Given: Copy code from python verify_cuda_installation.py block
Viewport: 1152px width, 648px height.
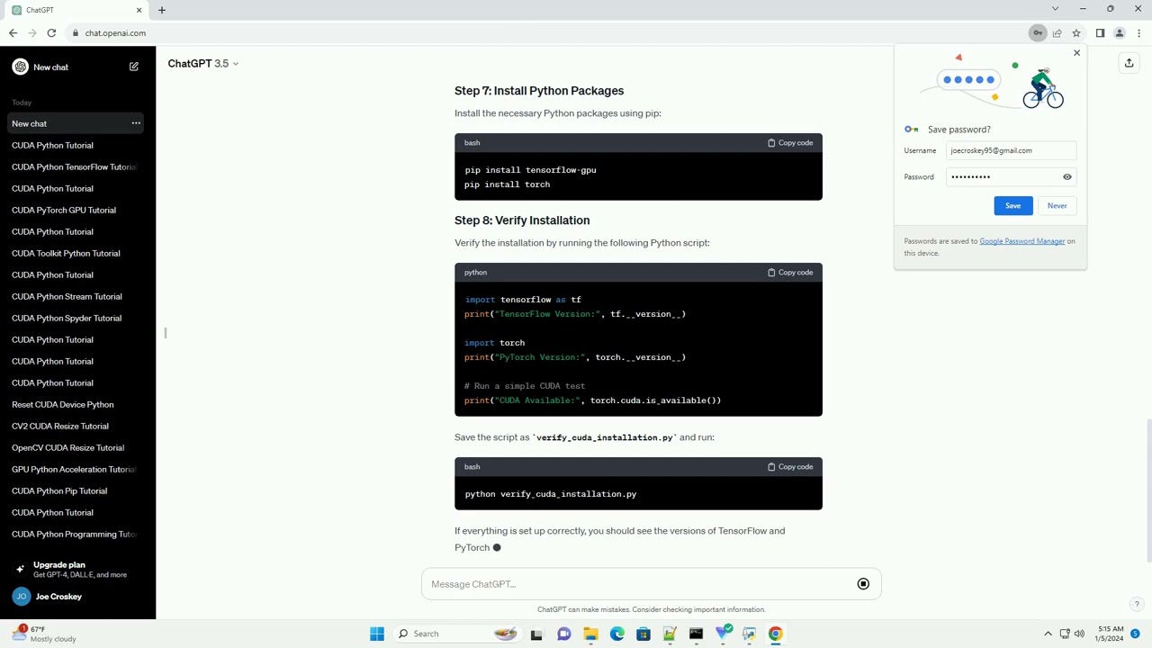Looking at the screenshot, I should pos(790,467).
